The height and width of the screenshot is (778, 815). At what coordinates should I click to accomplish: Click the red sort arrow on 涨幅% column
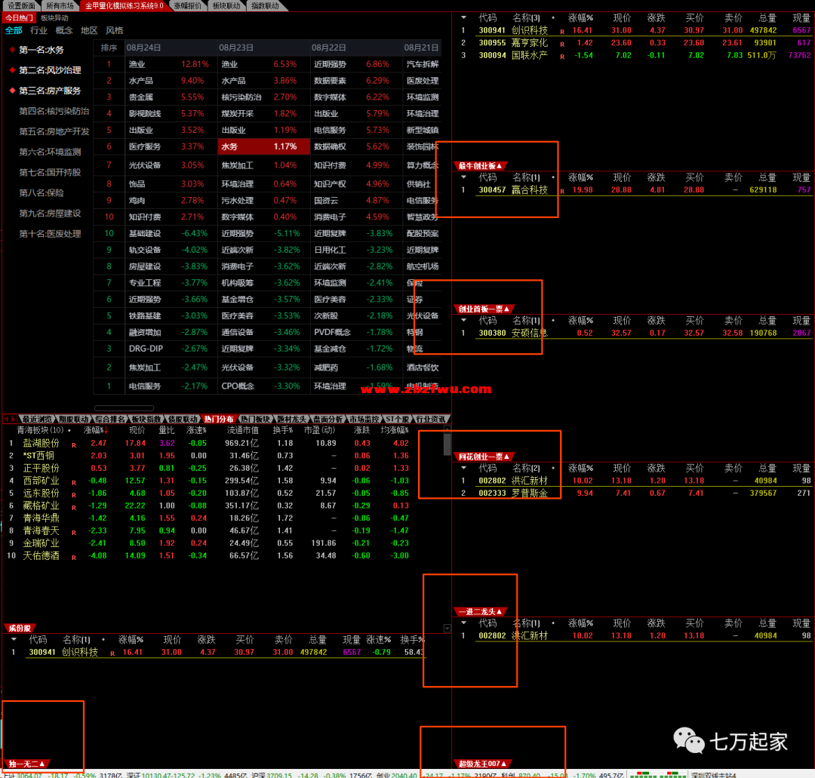click(106, 430)
